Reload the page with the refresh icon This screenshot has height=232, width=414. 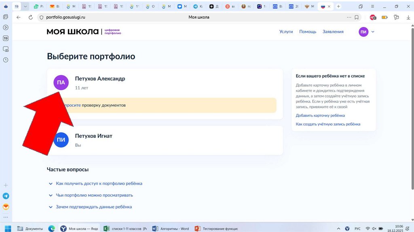[x=31, y=17]
